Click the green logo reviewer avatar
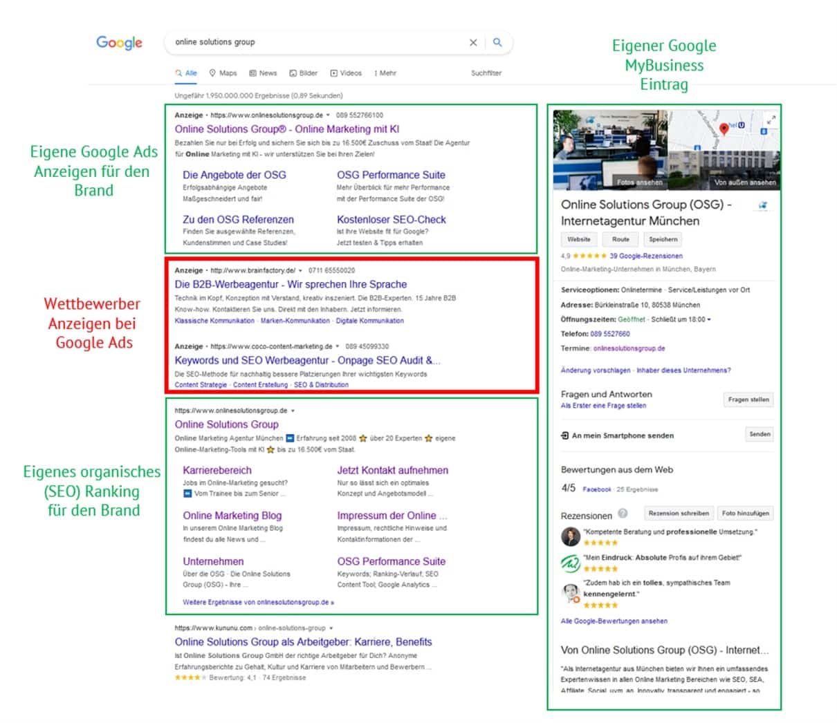Image resolution: width=837 pixels, height=723 pixels. (x=570, y=563)
